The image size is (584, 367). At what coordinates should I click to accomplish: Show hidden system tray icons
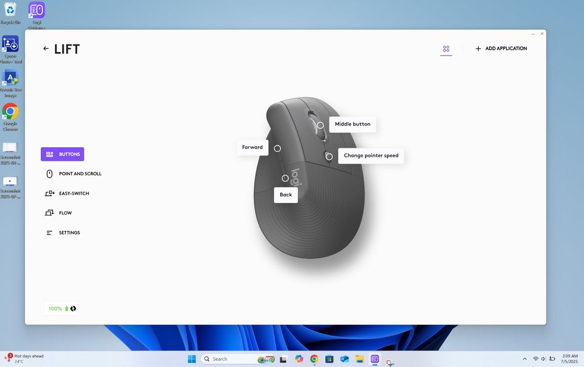tap(524, 359)
